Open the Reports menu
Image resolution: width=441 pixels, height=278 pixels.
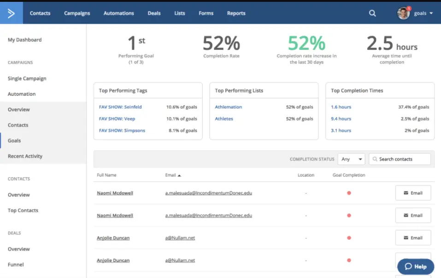click(x=236, y=13)
